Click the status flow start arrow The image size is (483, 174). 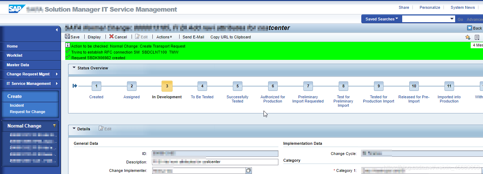(x=75, y=86)
